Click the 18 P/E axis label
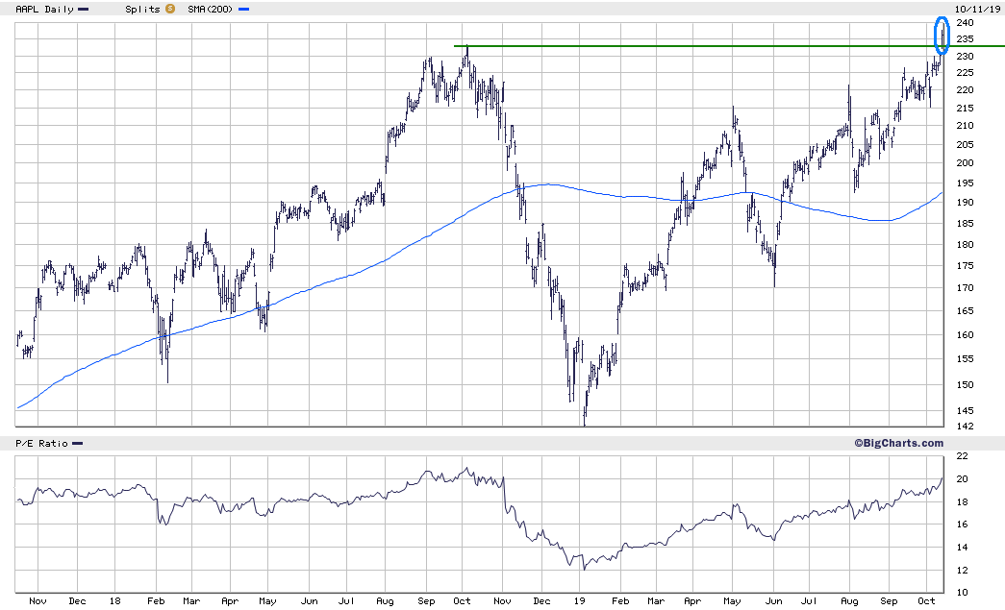 point(962,502)
